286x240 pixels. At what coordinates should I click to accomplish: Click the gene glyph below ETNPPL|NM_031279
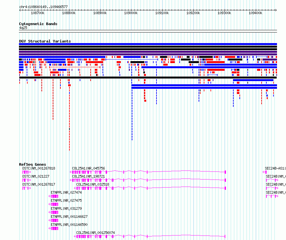53,212
